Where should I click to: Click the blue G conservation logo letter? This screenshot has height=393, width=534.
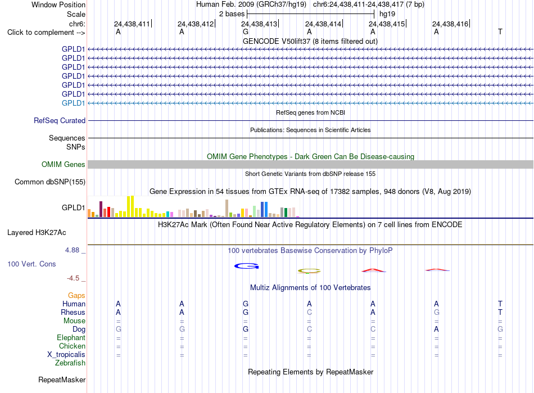click(247, 266)
